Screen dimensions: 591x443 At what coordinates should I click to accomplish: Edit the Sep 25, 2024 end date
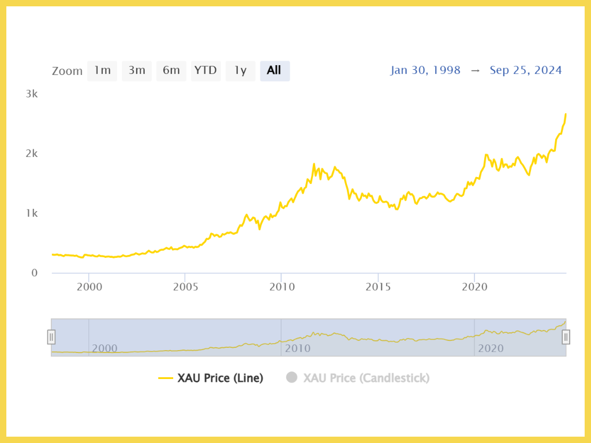coord(526,70)
